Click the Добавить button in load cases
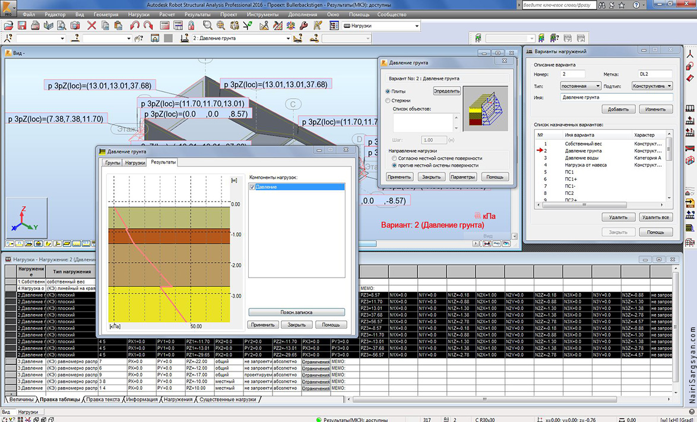Viewport: 697px width, 422px height. (618, 109)
